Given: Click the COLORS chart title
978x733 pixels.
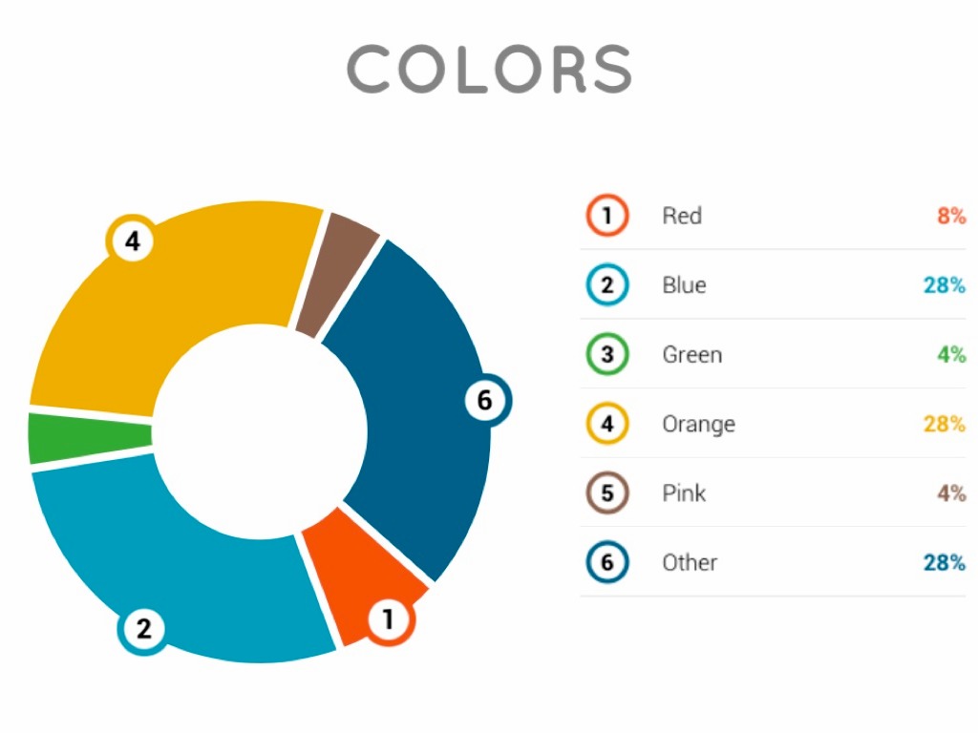Looking at the screenshot, I should tap(489, 69).
